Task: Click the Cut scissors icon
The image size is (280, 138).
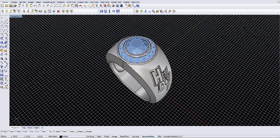Action: point(23,6)
